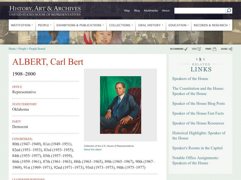Screen dimensions: 241x180
Task: Open Speaker of the House Fast Facts
Action: tap(198, 113)
